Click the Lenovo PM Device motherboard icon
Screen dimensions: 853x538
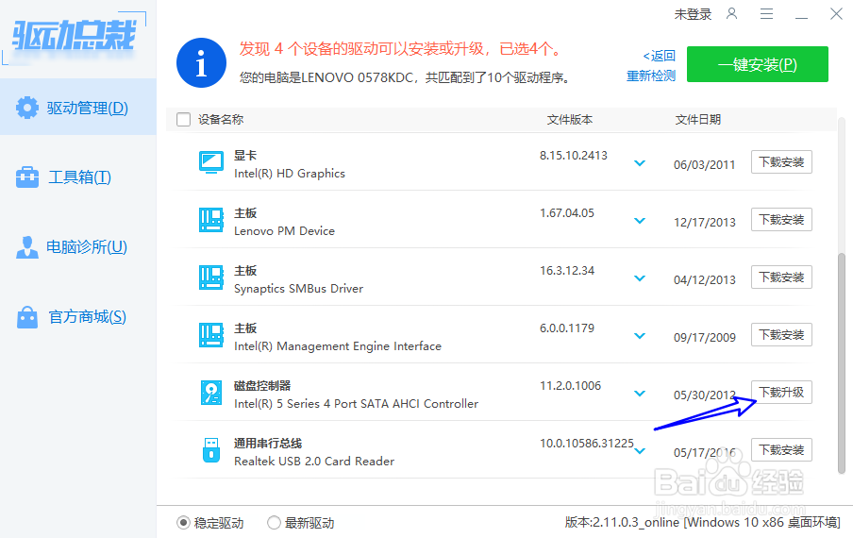tap(211, 220)
